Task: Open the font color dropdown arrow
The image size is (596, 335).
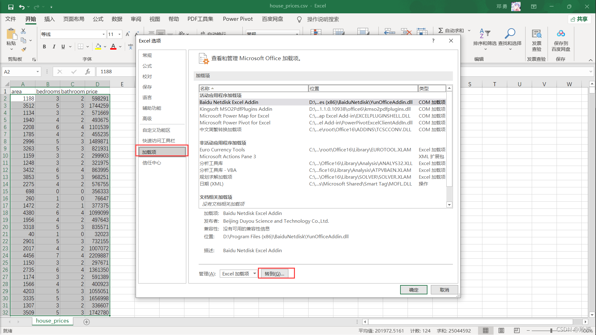Action: coord(120,47)
